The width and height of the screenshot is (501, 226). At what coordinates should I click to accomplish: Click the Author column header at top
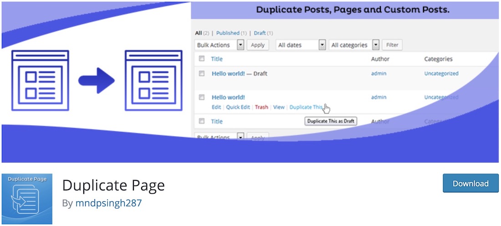point(380,59)
